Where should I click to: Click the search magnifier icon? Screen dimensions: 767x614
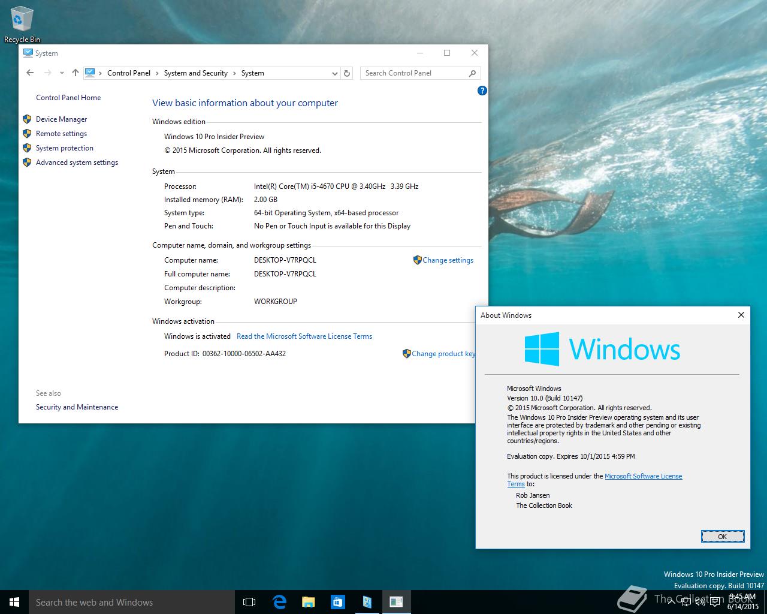pos(472,73)
